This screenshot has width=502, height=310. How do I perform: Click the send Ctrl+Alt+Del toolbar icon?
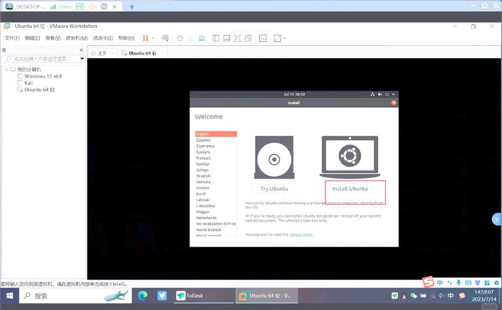pos(165,38)
